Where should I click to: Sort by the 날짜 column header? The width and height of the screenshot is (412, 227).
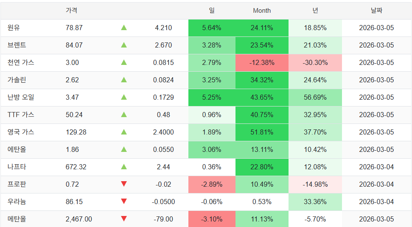[376, 11]
